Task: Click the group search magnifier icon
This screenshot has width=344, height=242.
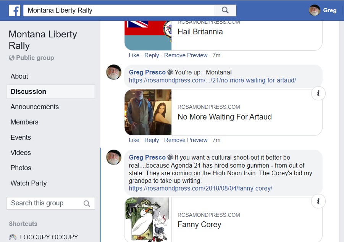Action: coord(87,203)
